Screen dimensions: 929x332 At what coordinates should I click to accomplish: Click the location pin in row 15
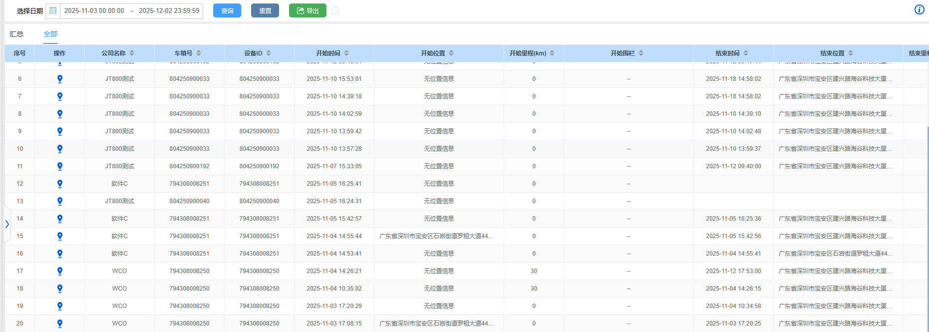(x=59, y=236)
